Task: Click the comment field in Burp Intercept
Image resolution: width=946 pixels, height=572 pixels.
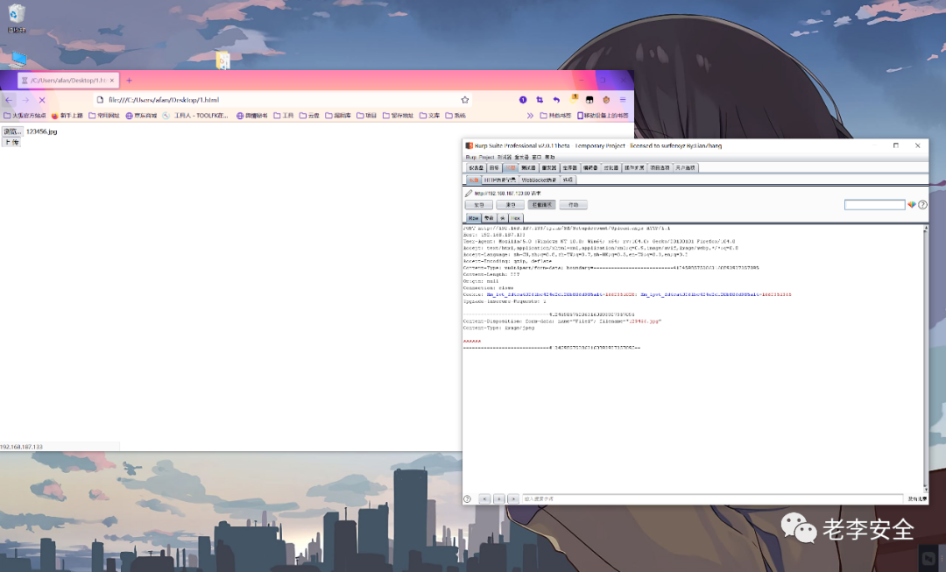Action: click(875, 205)
